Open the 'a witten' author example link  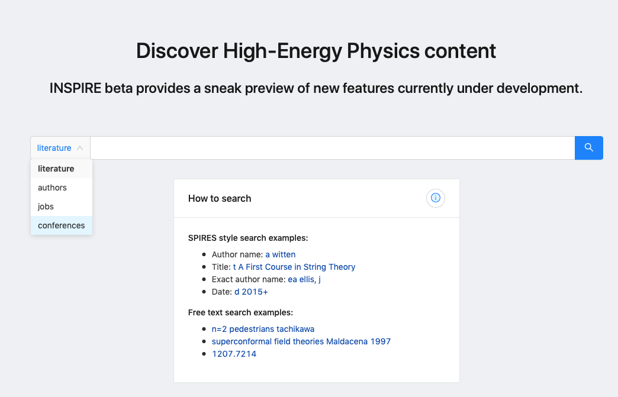click(281, 254)
